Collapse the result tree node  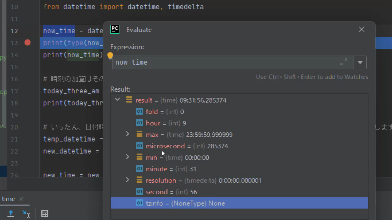(117, 100)
